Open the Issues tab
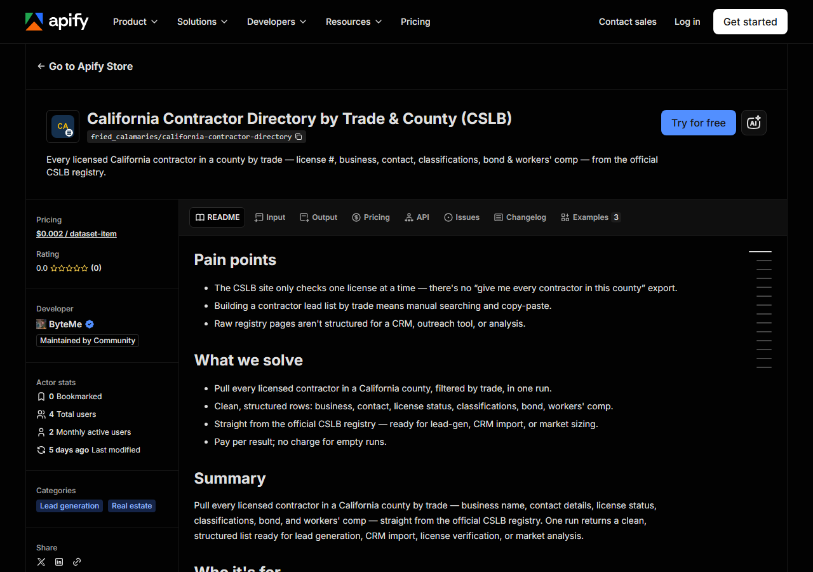Screen dimensions: 813x572 [462, 217]
